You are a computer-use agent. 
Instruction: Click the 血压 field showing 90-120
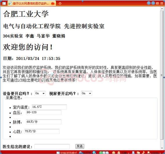pos(43,112)
